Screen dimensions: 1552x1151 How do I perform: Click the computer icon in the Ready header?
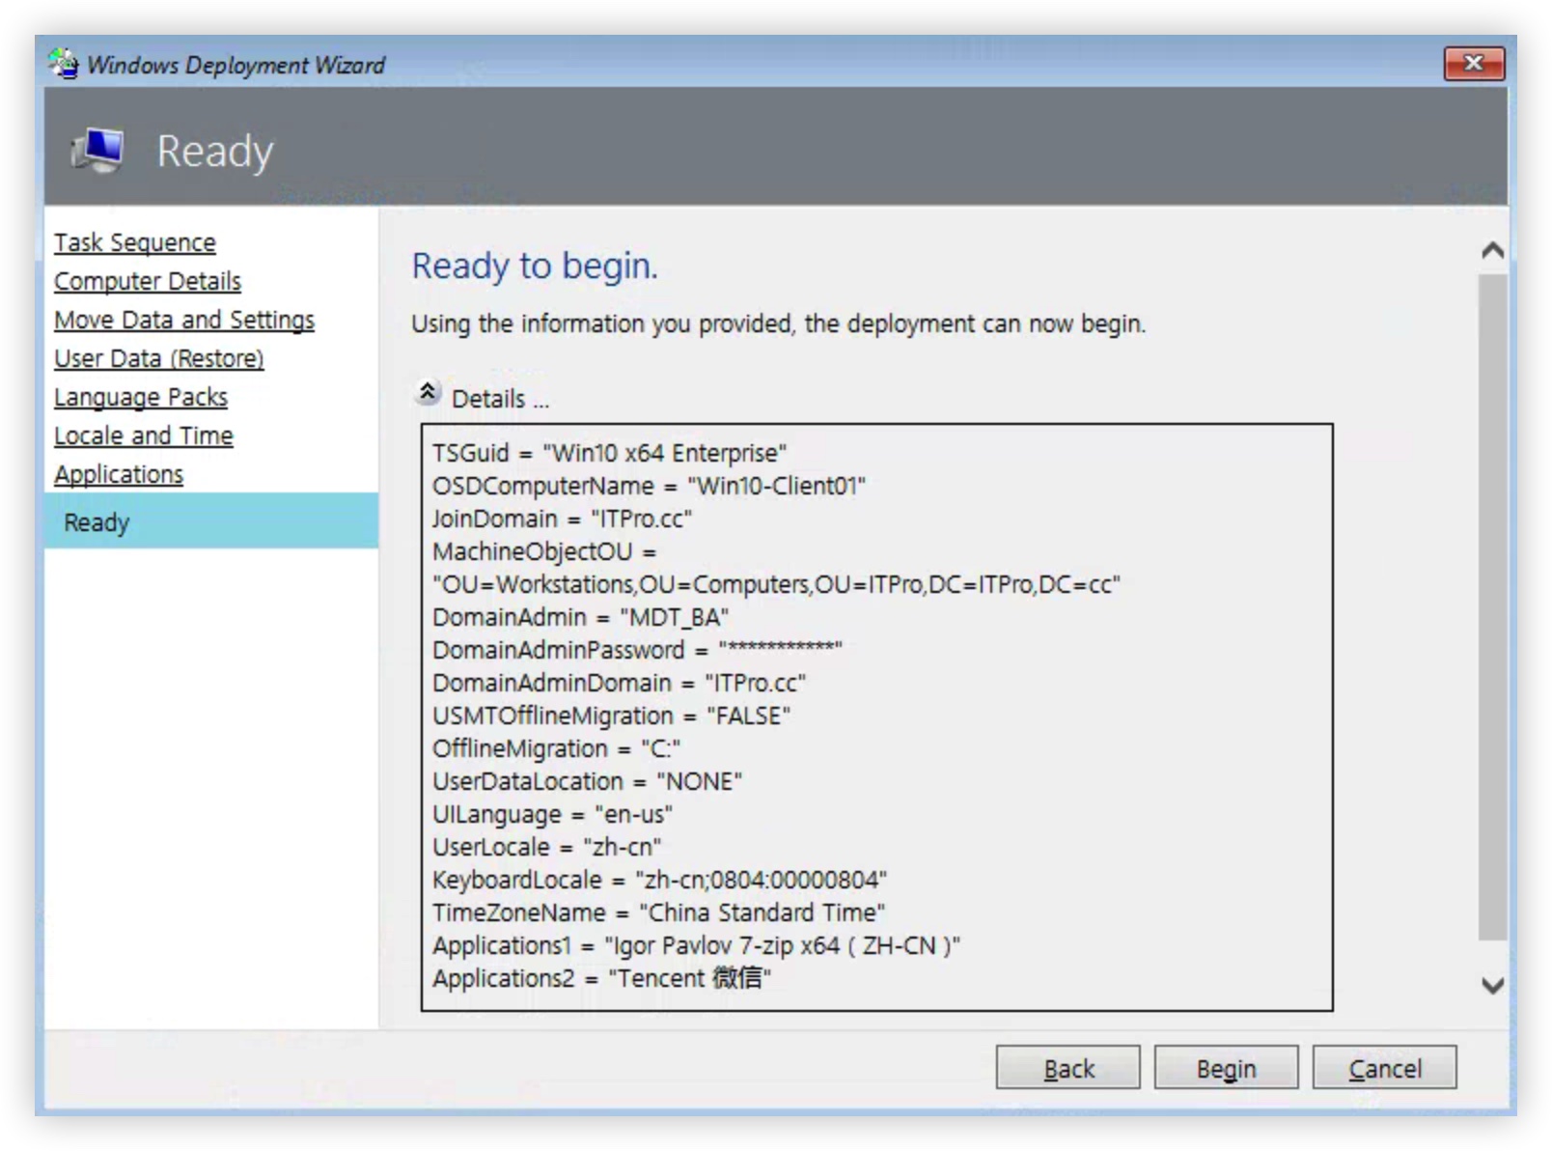click(x=98, y=151)
